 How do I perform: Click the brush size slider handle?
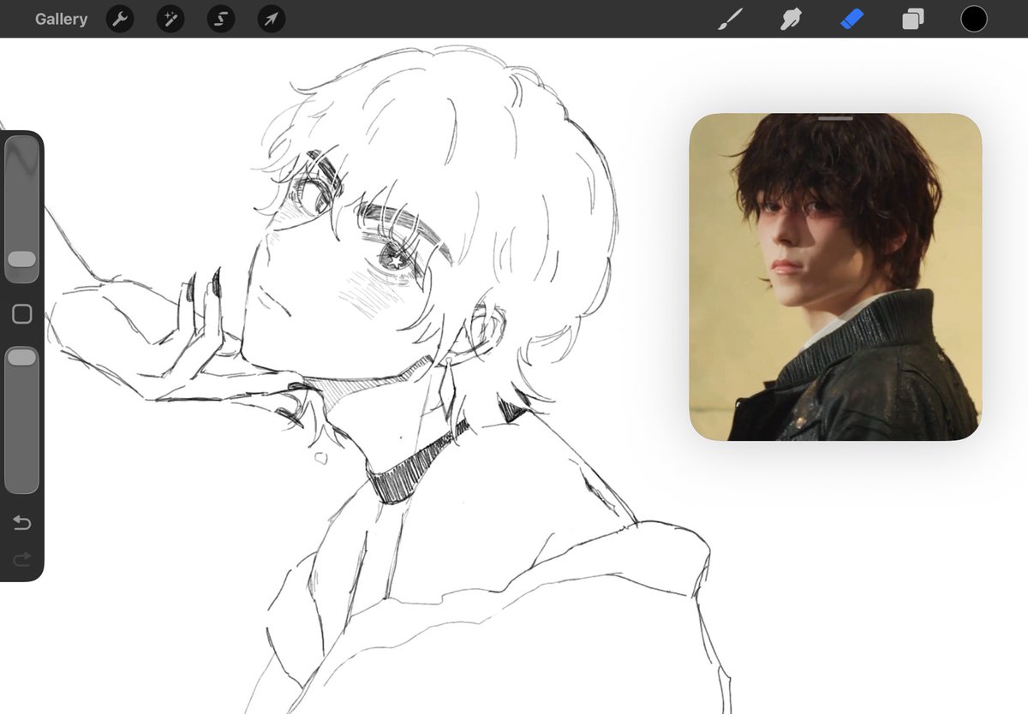point(21,259)
